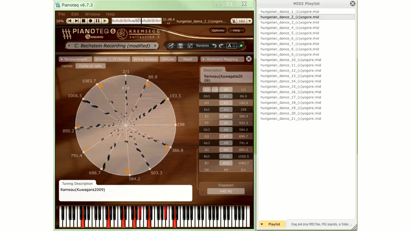Click the edit preset pencil icon
The image size is (411, 231).
click(171, 46)
